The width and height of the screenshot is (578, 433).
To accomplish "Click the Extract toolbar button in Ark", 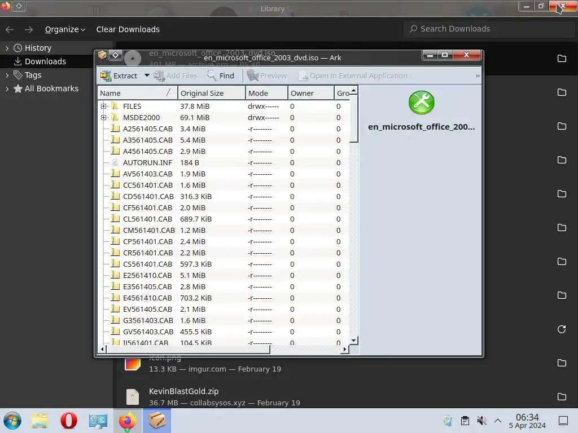I will coord(119,76).
